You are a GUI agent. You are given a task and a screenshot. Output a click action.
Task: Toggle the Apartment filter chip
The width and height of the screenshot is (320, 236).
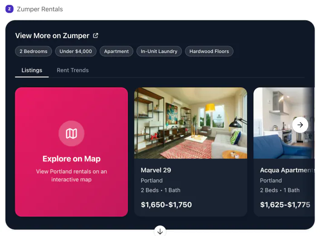(x=116, y=51)
